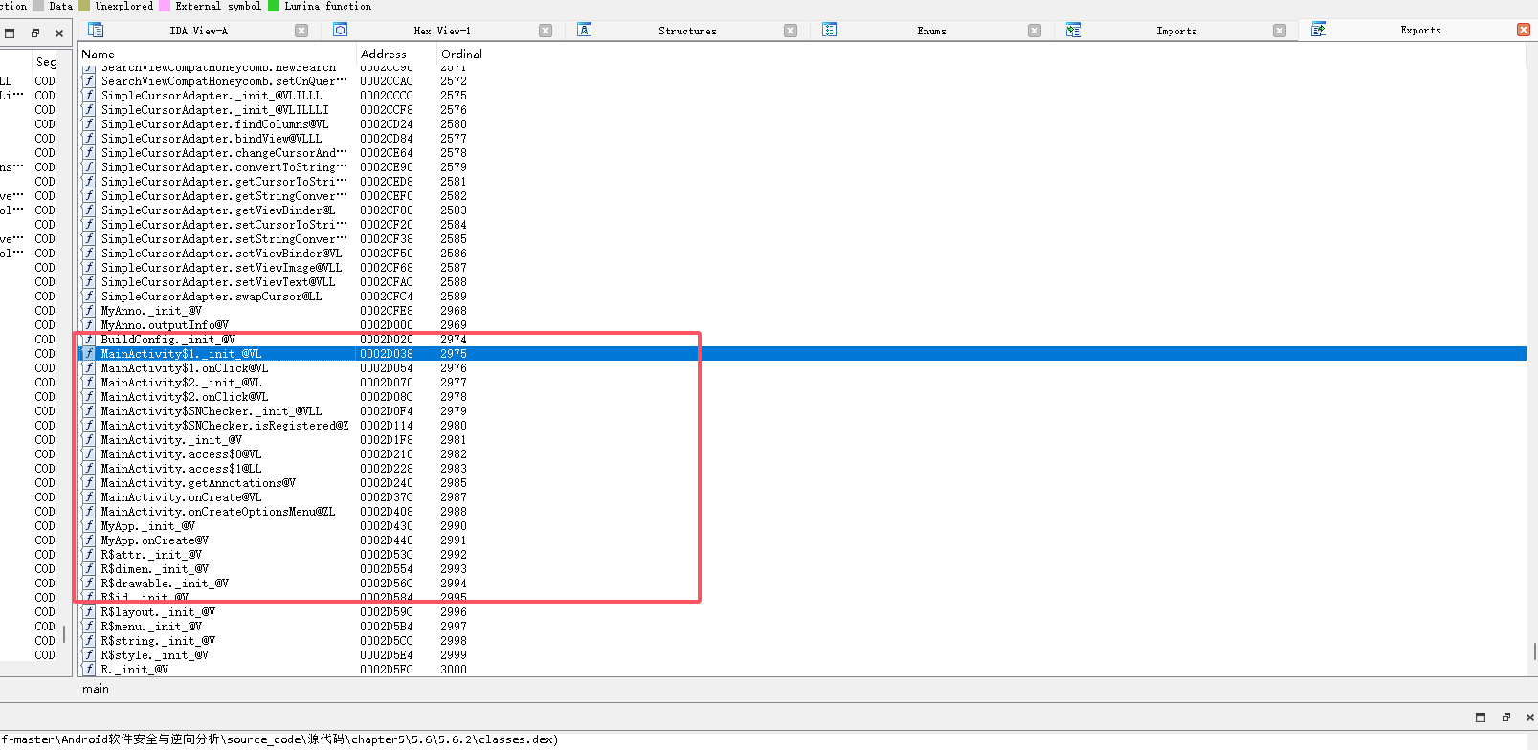Select the MainActivity$SNChecker.isRegistered@Z row

point(224,426)
